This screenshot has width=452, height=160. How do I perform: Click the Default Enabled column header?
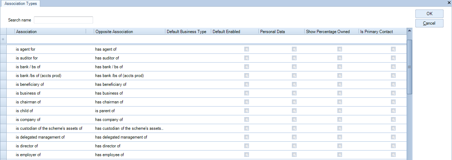pos(235,32)
